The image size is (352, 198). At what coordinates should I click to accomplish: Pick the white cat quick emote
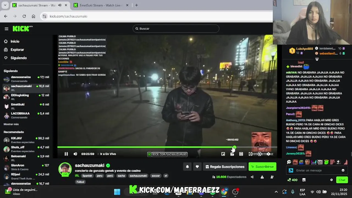320,162
